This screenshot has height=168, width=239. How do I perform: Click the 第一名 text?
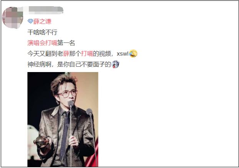click(66, 43)
